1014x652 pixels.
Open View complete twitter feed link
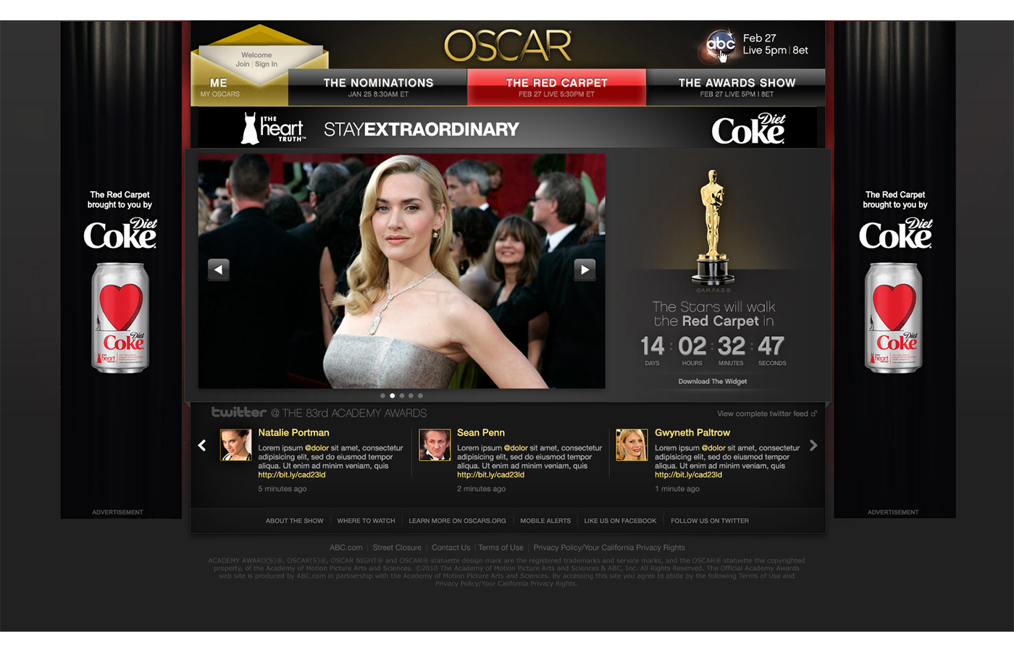(x=763, y=414)
